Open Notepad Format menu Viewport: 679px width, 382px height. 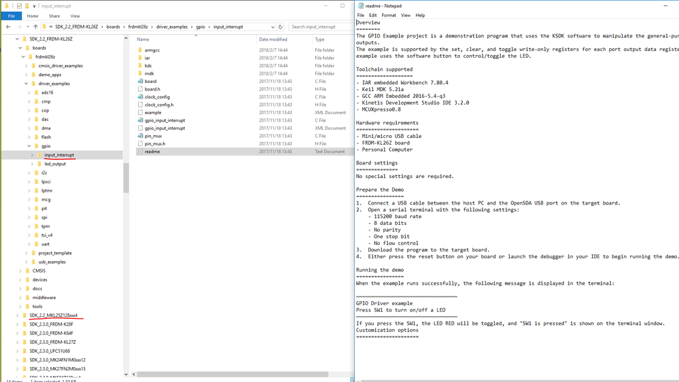pos(388,15)
